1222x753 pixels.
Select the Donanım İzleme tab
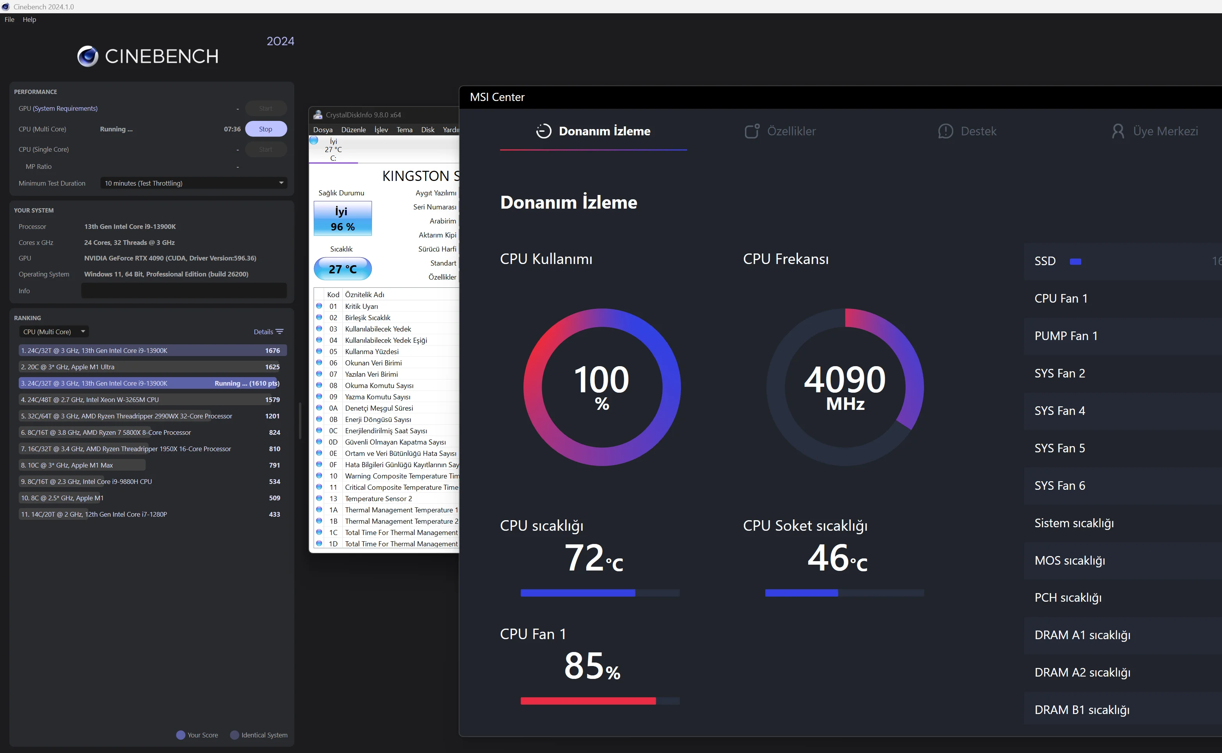(593, 131)
